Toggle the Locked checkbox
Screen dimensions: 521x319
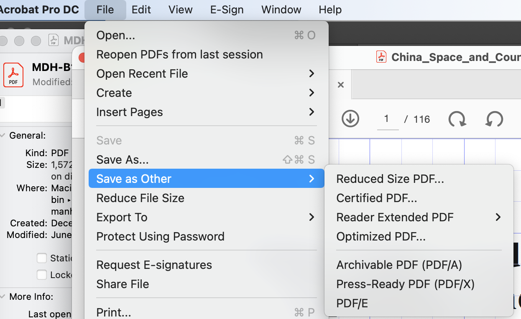[x=42, y=275]
